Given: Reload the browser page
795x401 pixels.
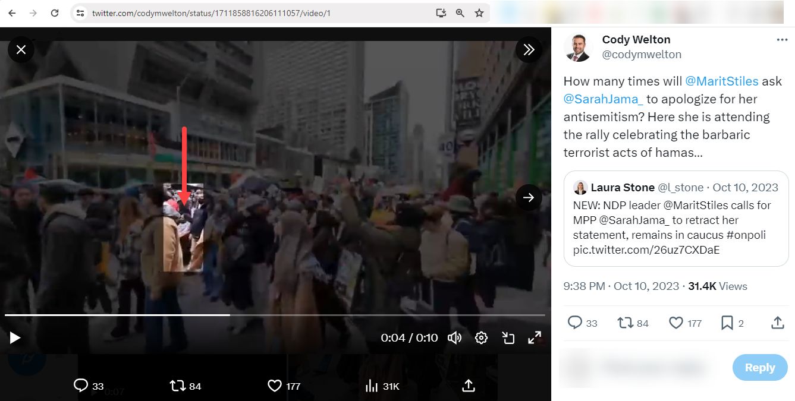Looking at the screenshot, I should click(55, 13).
